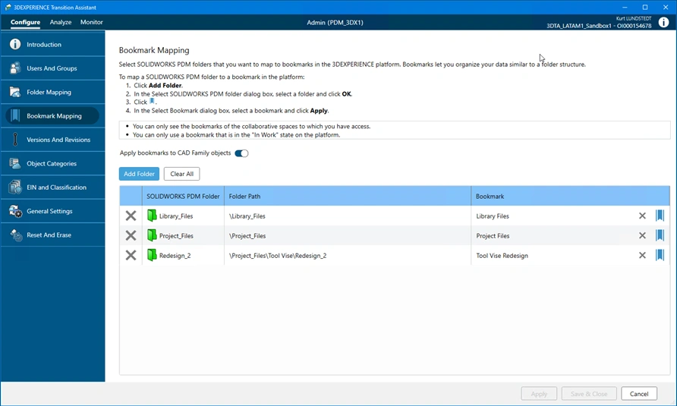Open the info icon in top-right header
Image resolution: width=677 pixels, height=406 pixels.
(663, 22)
